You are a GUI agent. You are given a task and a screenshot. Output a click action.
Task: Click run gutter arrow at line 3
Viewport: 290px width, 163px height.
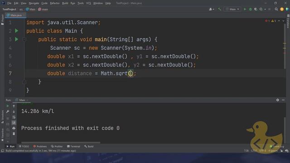[x=16, y=39]
